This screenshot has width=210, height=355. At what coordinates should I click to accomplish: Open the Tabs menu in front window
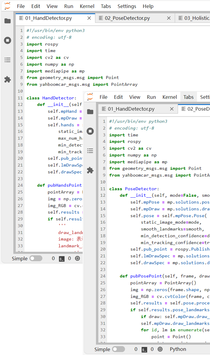click(188, 97)
